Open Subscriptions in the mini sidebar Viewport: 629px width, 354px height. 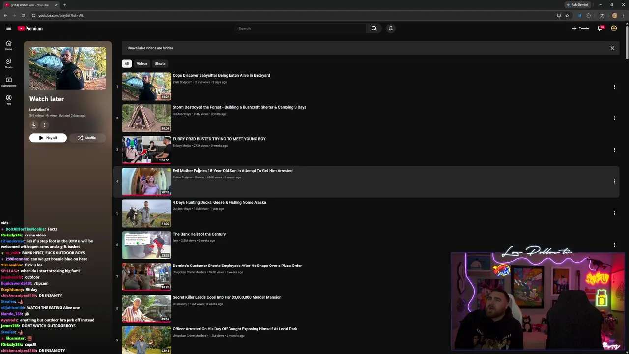[8, 82]
